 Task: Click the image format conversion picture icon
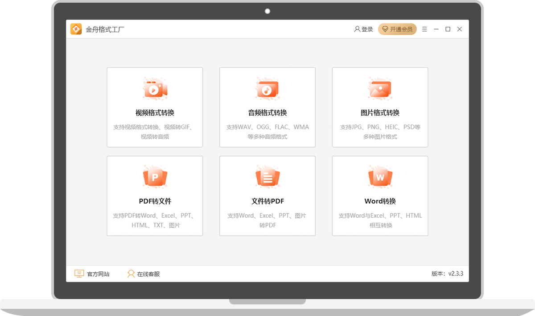click(x=380, y=89)
